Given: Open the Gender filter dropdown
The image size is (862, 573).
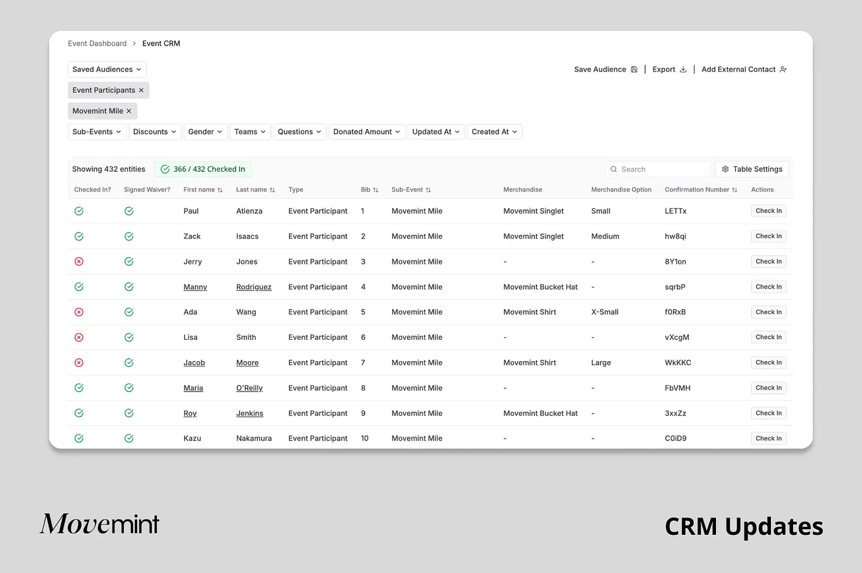Looking at the screenshot, I should tap(205, 132).
